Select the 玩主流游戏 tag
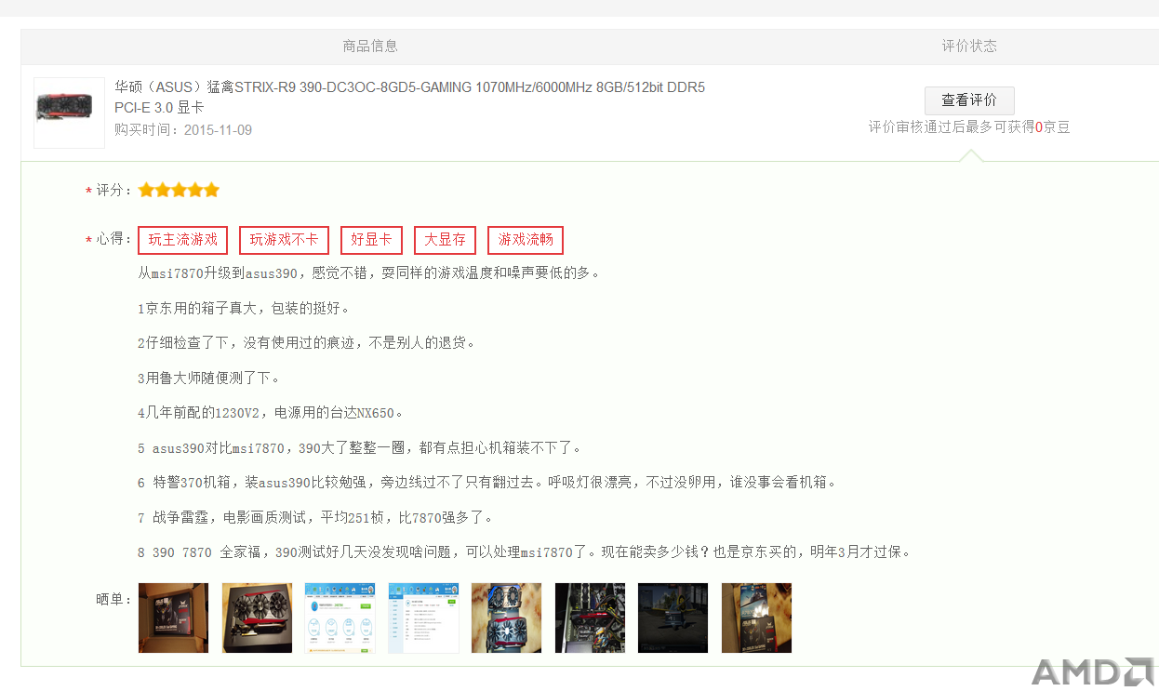Viewport: 1159px width, 691px height. point(183,240)
